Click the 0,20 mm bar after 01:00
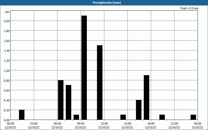208x130 pixels. point(22,115)
